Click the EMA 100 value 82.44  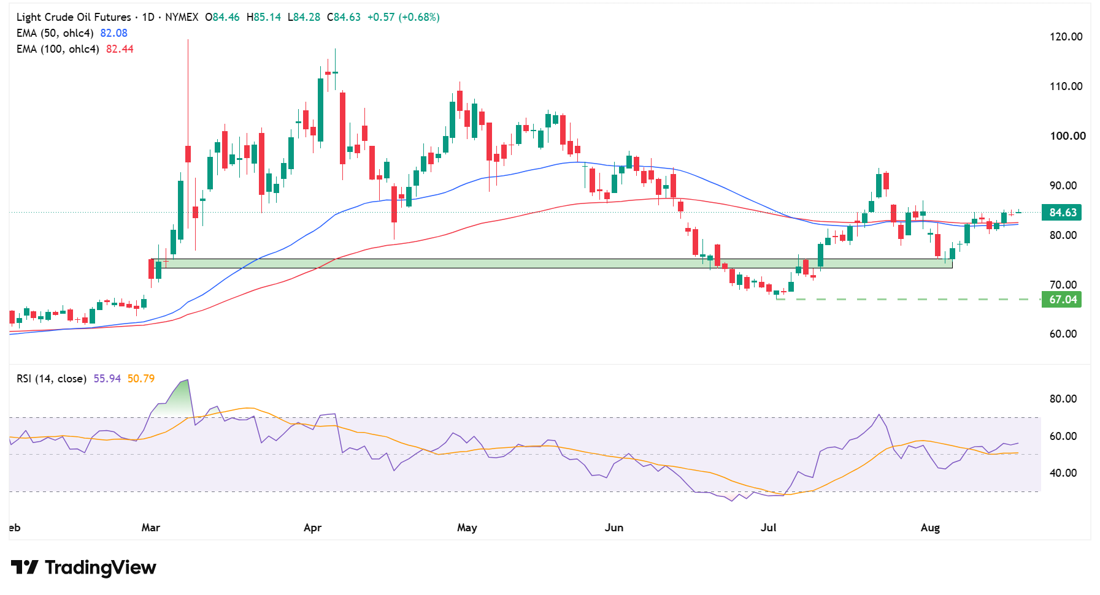click(x=120, y=49)
